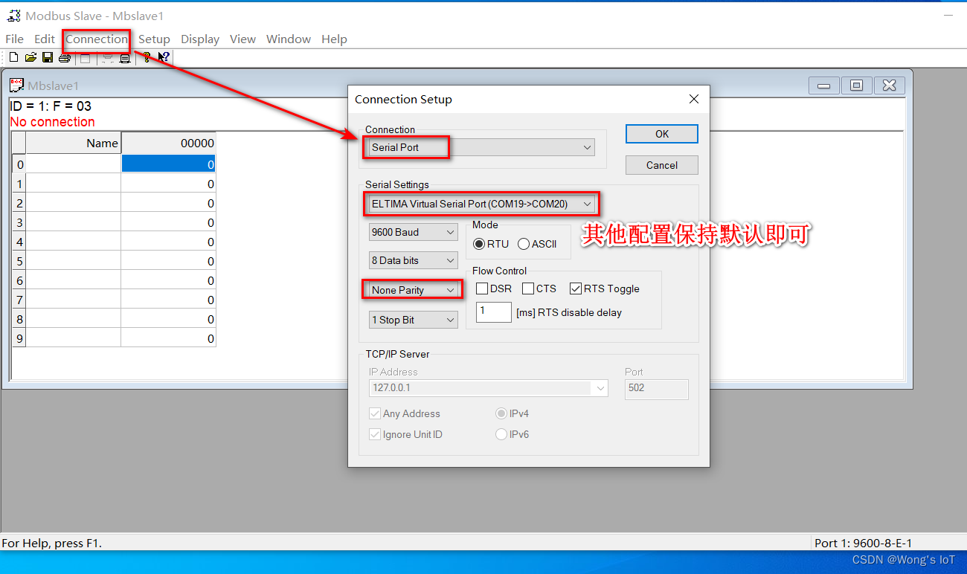
Task: Select register row 5 value cell
Action: tap(168, 261)
